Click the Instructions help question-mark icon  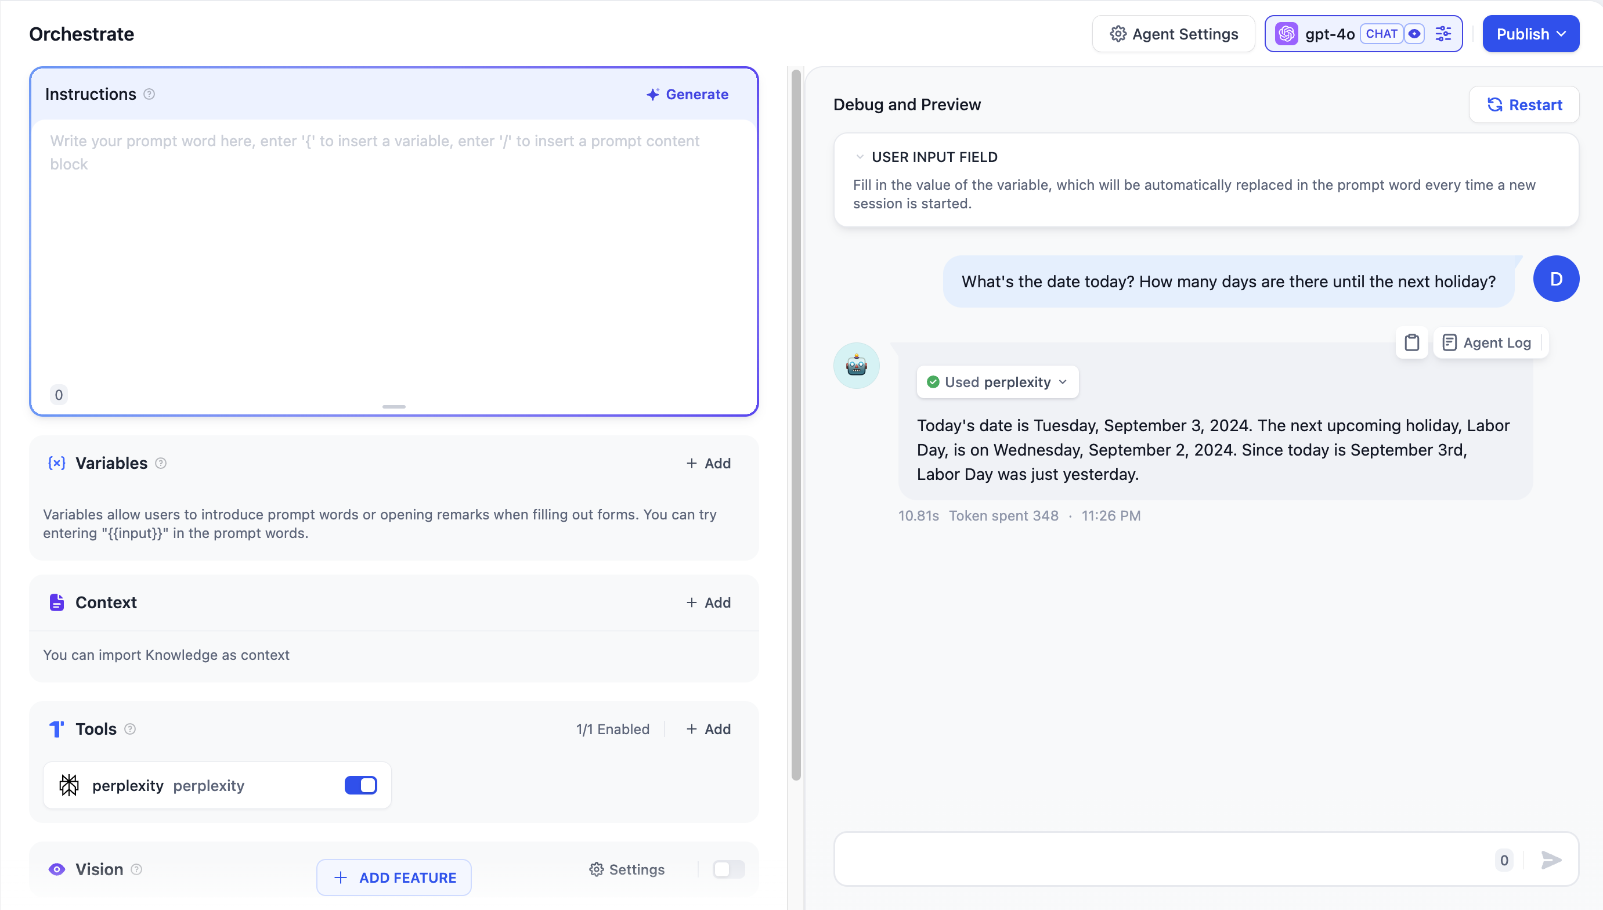click(x=149, y=95)
